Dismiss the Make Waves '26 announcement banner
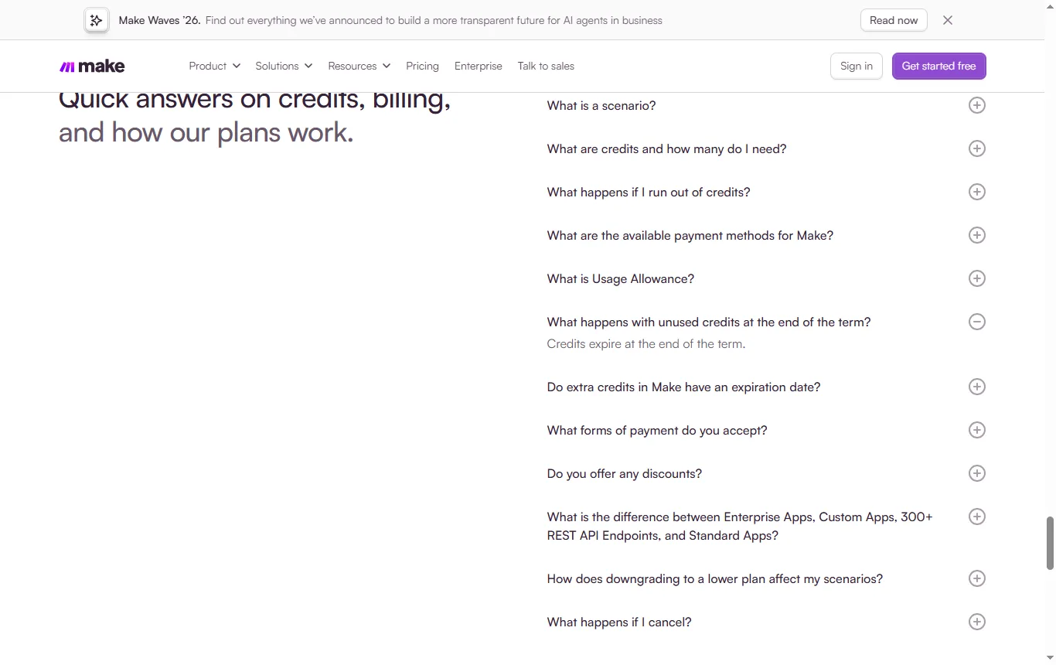 [x=948, y=20]
